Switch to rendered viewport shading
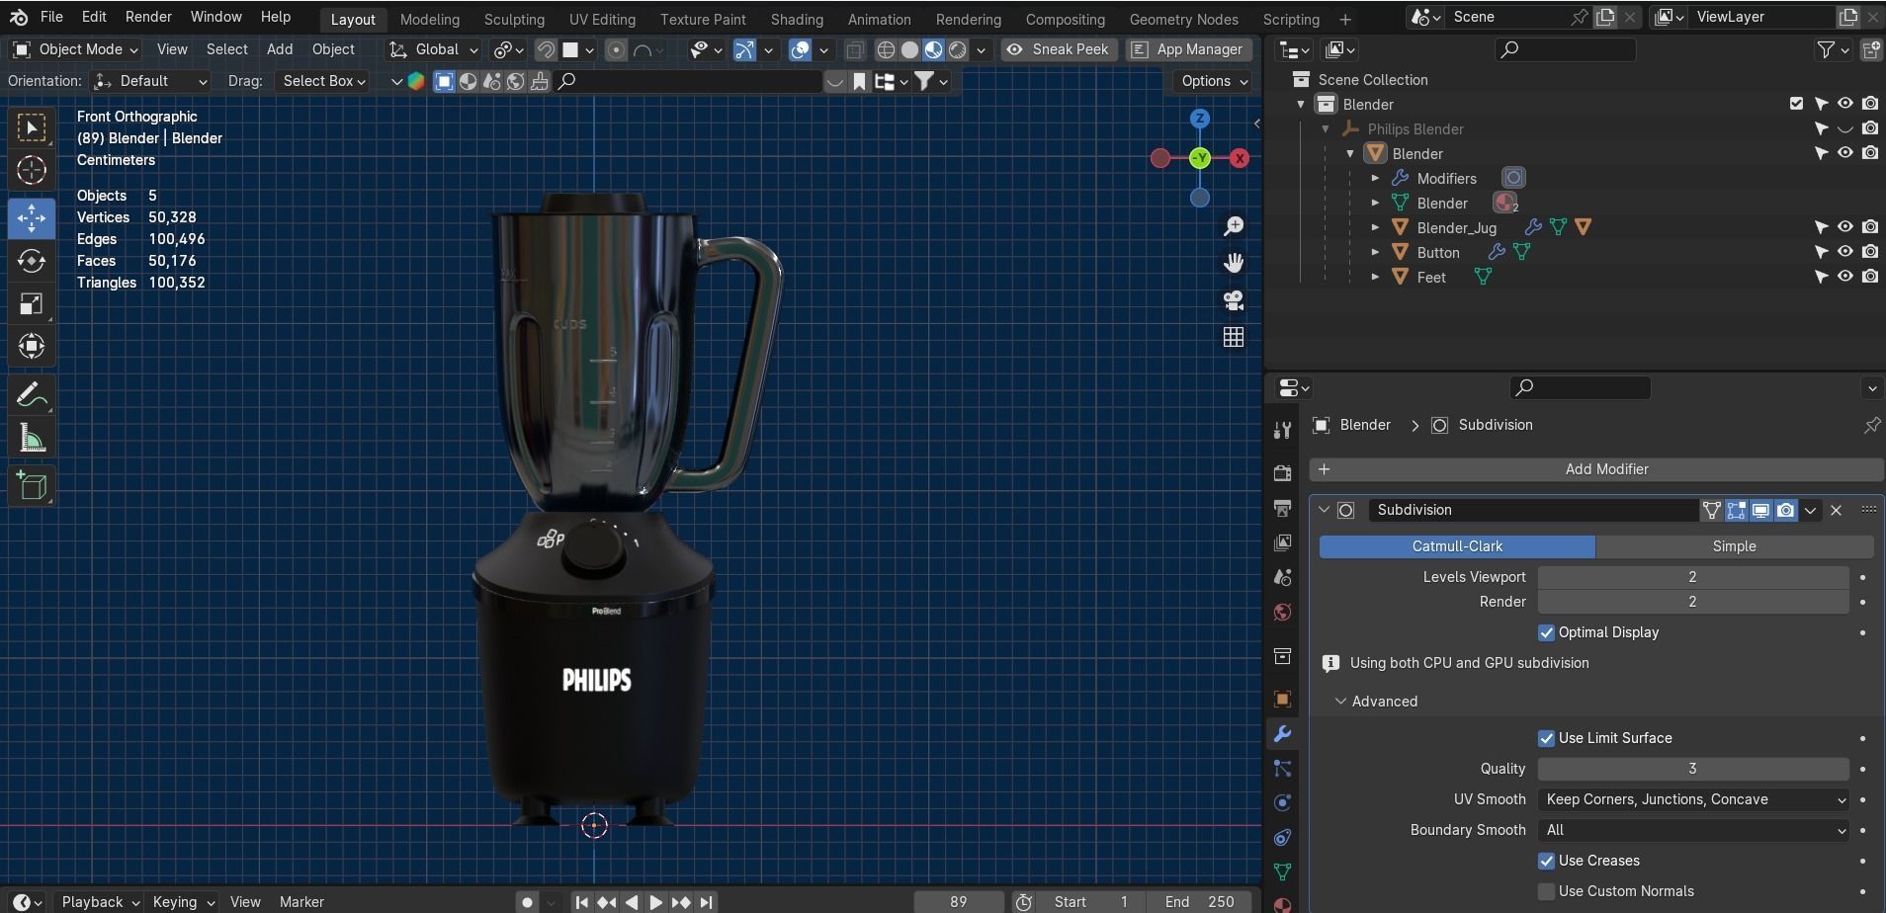 click(957, 49)
